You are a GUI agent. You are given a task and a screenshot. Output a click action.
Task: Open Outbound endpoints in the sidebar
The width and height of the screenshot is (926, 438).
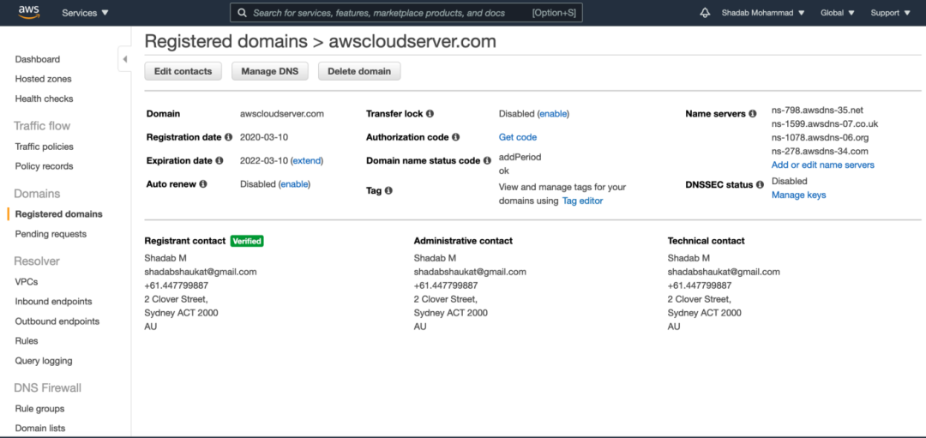(57, 321)
